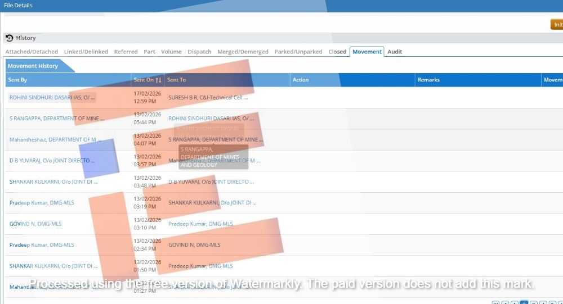Go to the Dispatch tab
The image size is (563, 304).
[199, 52]
